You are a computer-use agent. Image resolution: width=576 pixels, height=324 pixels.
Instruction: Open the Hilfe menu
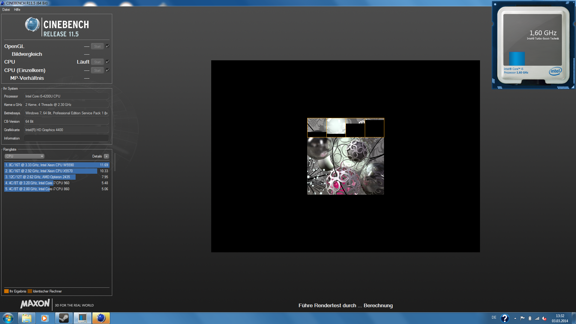click(17, 10)
